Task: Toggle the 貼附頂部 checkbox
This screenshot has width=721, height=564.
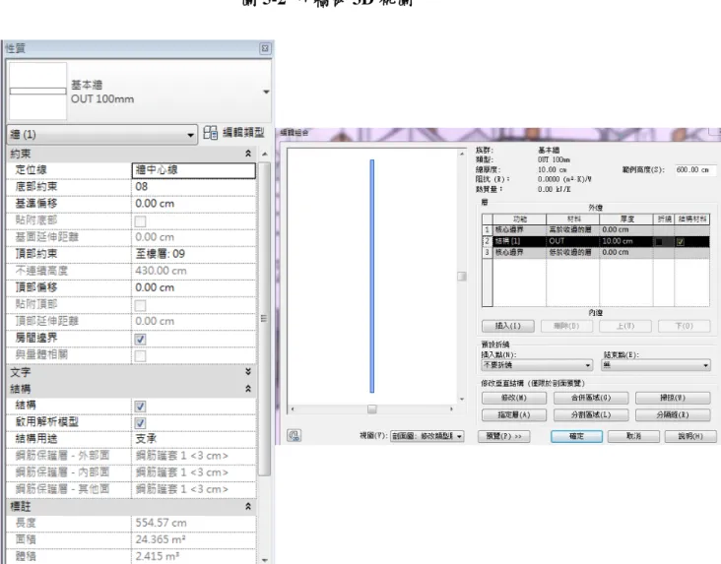Action: (x=140, y=306)
